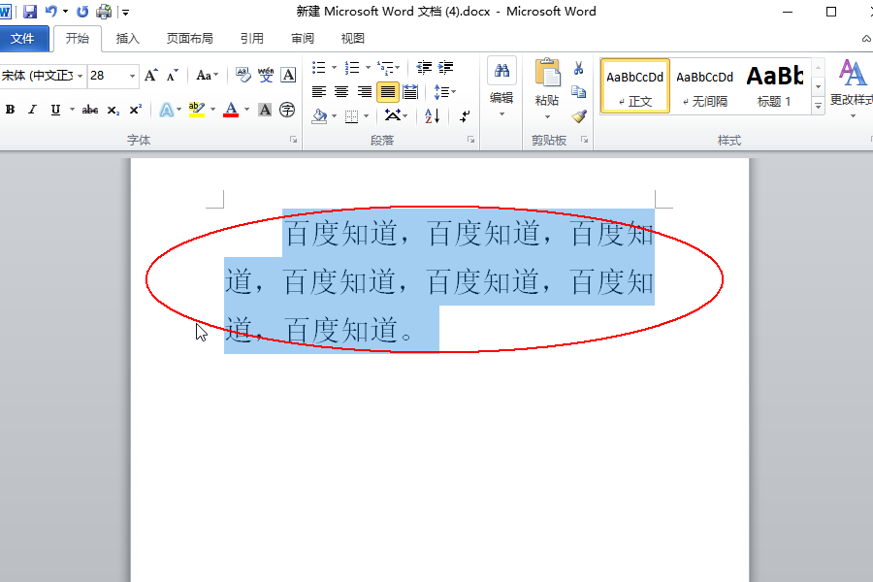Shrink font size with small A icon

pos(173,76)
